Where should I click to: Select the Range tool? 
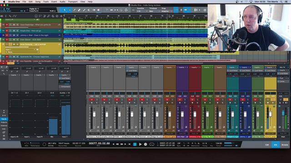coord(70,10)
